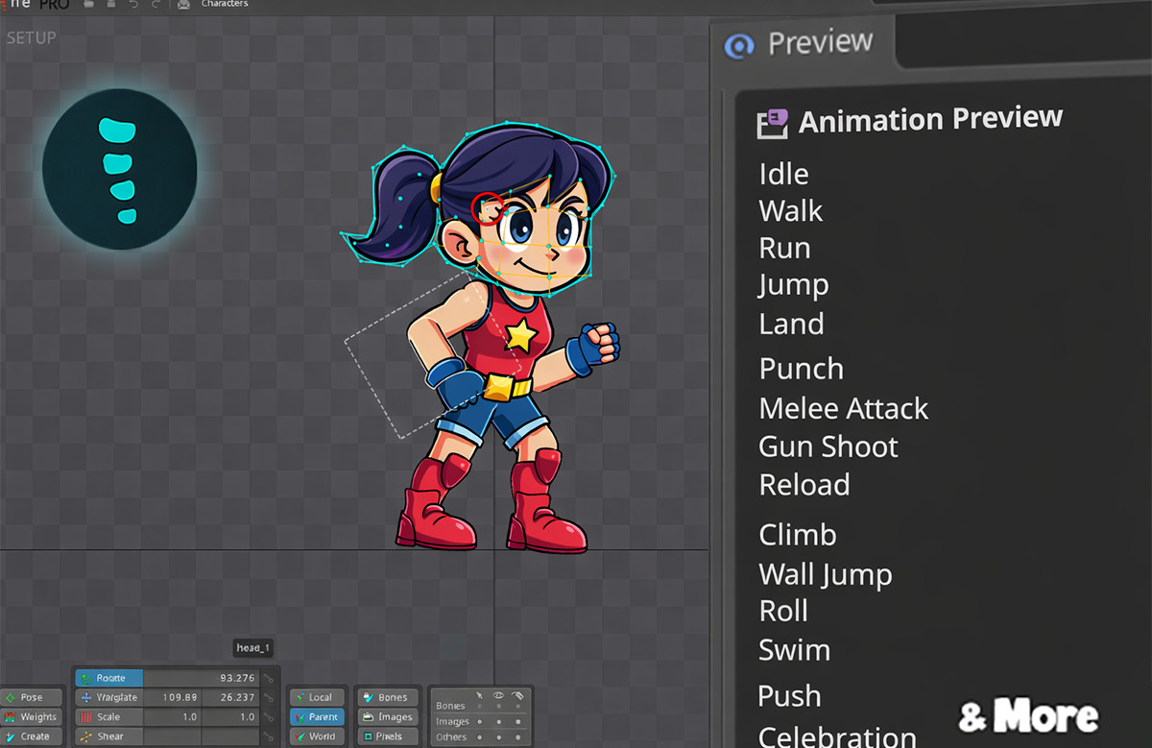The height and width of the screenshot is (748, 1152).
Task: Toggle visibility dot for Images row
Action: 499,722
